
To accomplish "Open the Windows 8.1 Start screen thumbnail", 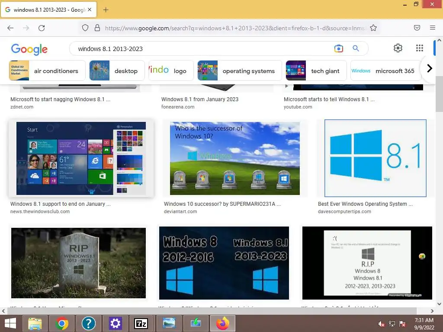I will click(x=81, y=158).
